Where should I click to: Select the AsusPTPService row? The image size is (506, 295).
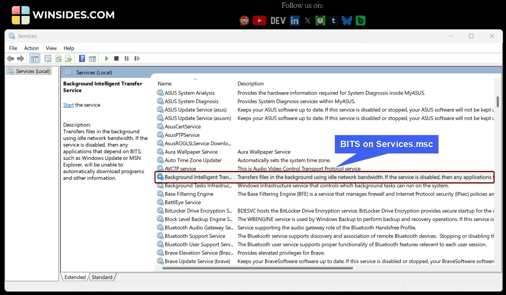[325, 135]
